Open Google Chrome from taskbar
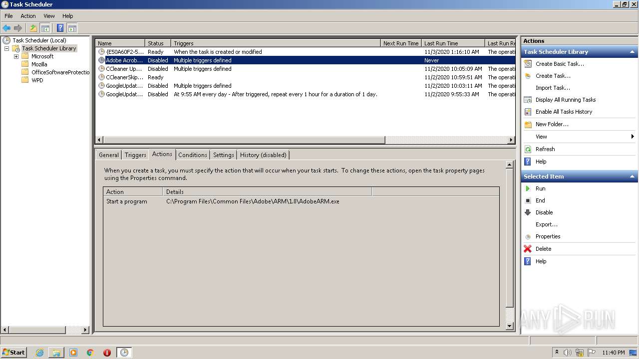Image resolution: width=639 pixels, height=359 pixels. click(x=90, y=353)
